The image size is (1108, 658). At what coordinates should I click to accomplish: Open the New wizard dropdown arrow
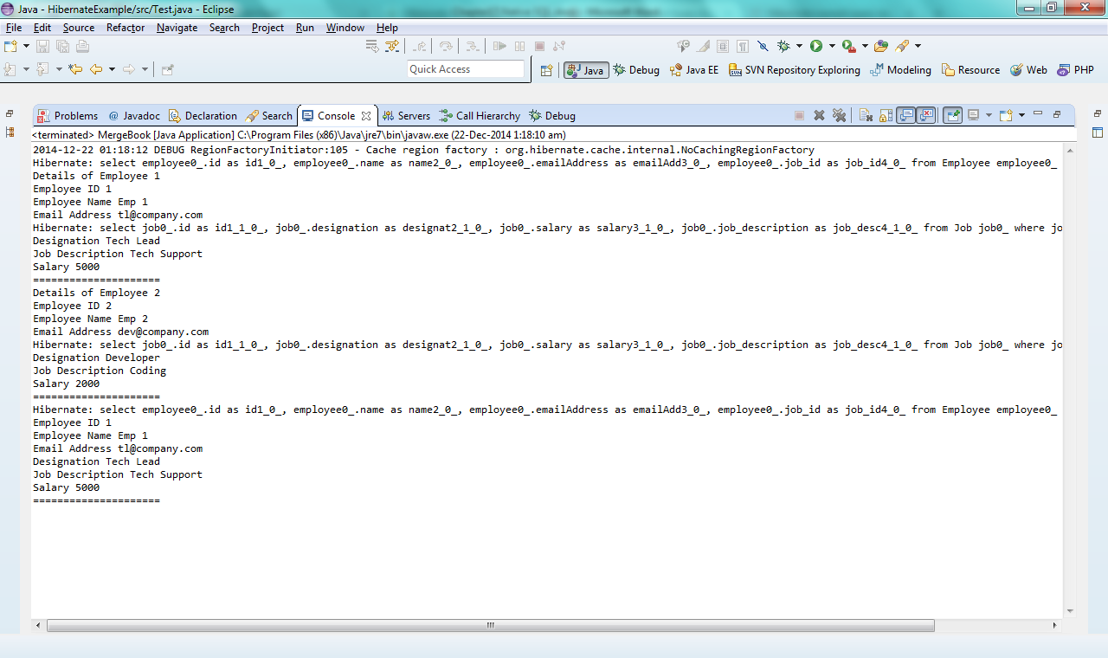[26, 46]
